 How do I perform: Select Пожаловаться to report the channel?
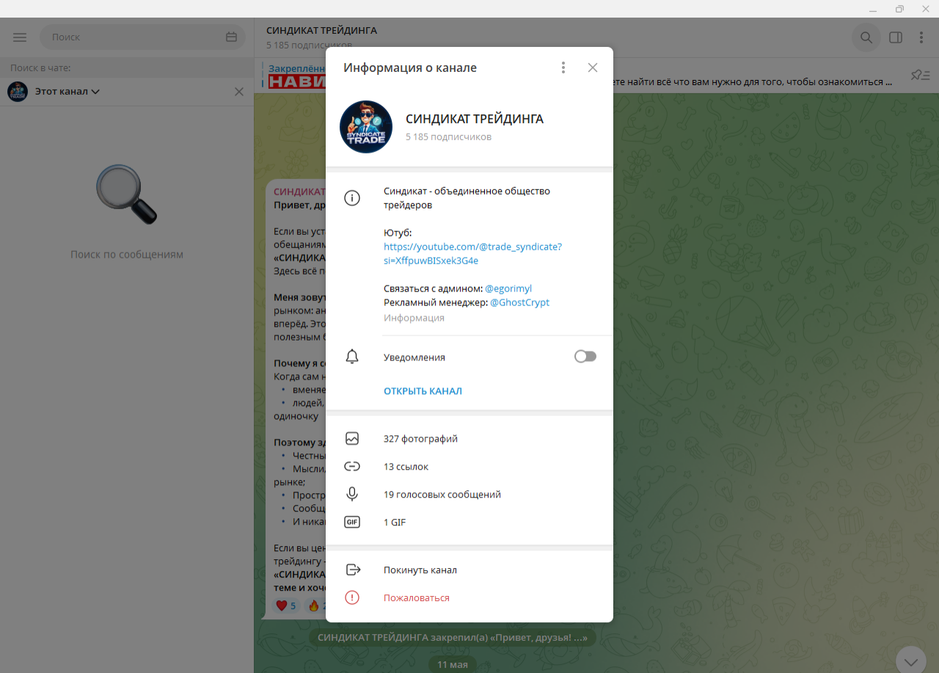click(x=417, y=598)
